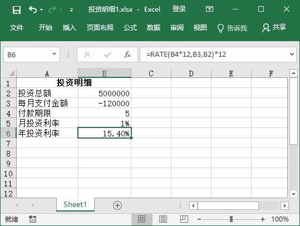Open Insert Function fx dialog

click(127, 55)
